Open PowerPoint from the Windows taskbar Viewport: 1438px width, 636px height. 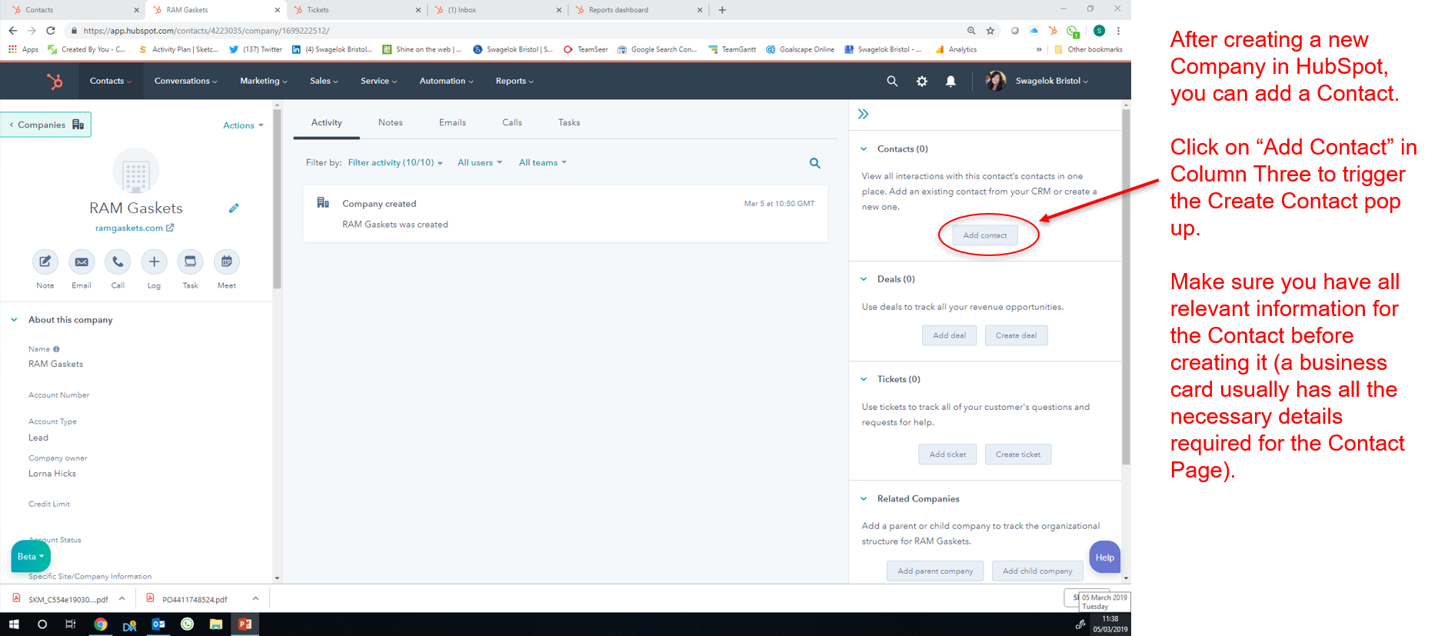click(x=245, y=624)
